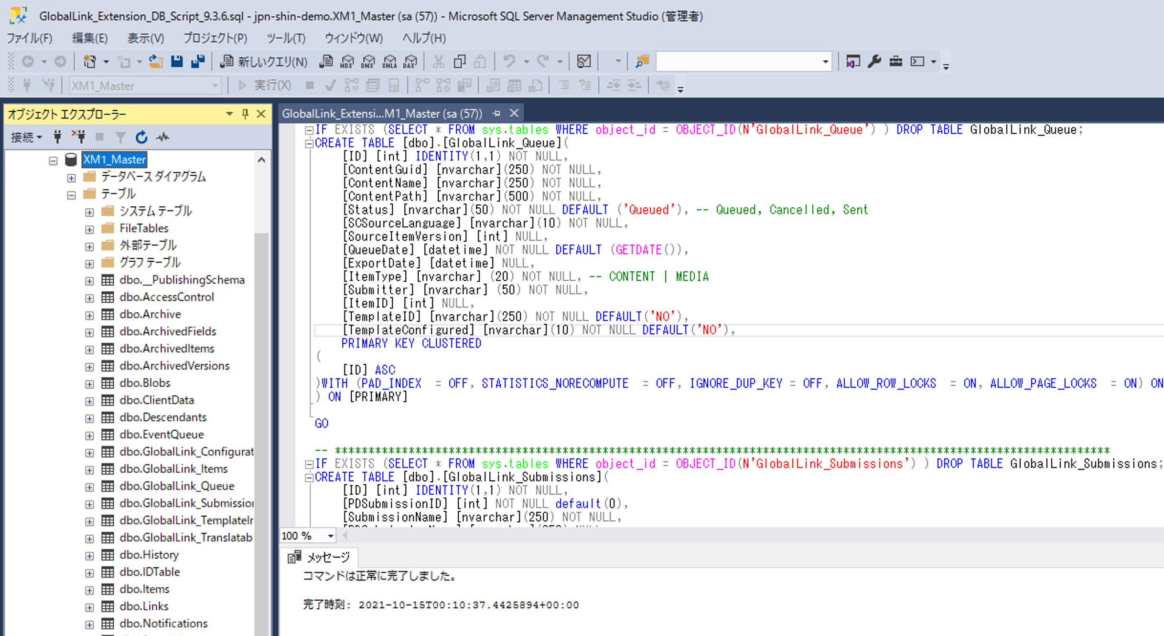Expand the システム テーブル folder

coord(89,212)
